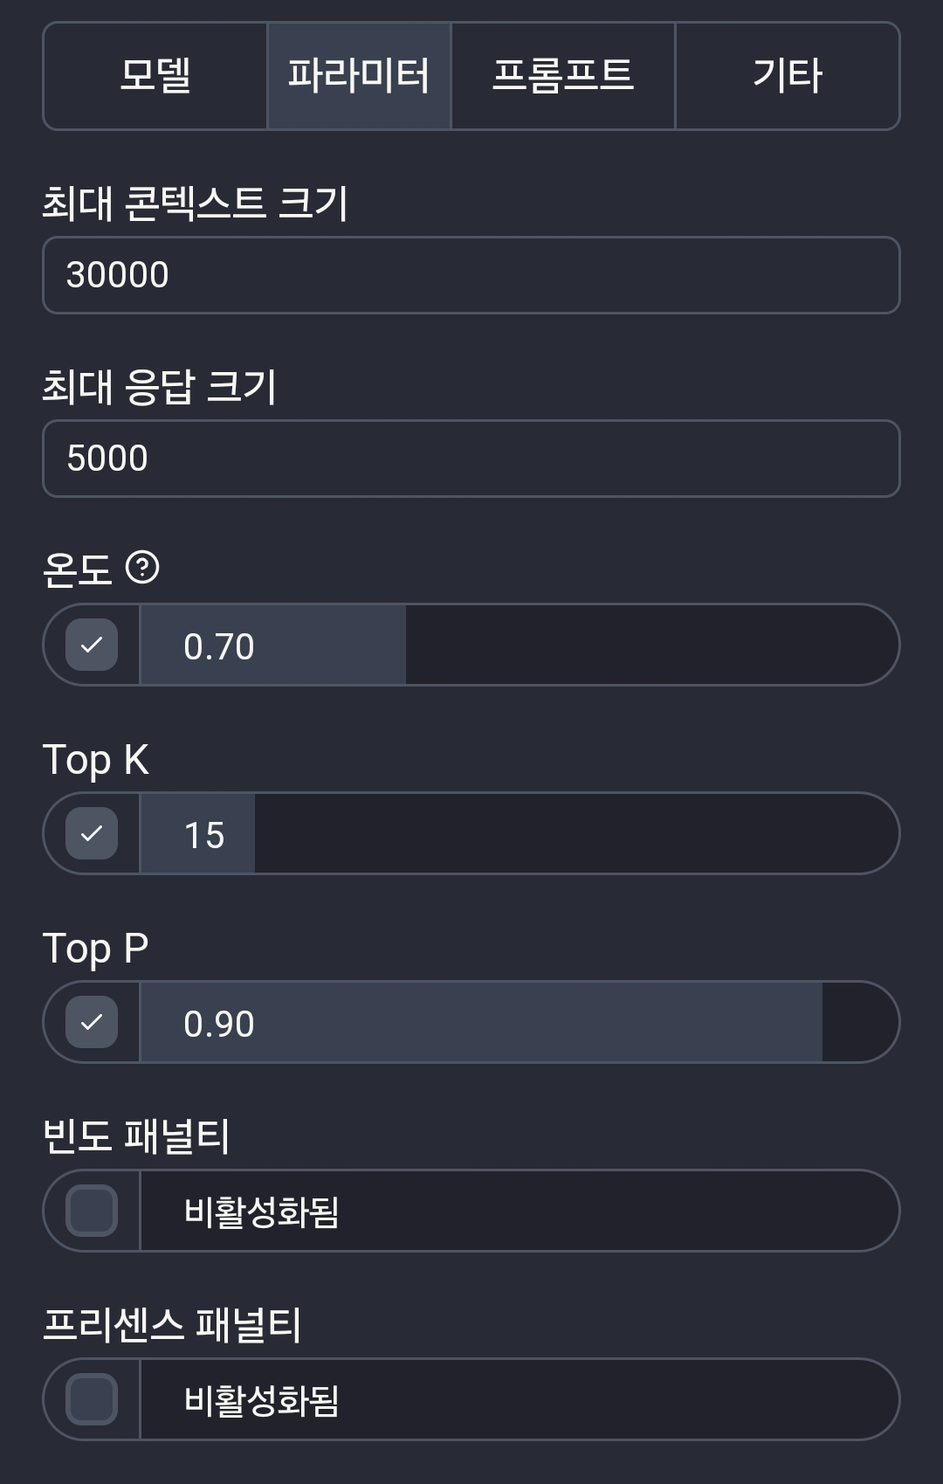Go to the 기타 tab
Viewport: 943px width, 1484px height.
click(x=788, y=76)
